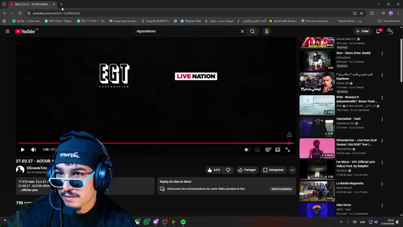
Task: Click the chat replay bubble icon
Action: 162,189
